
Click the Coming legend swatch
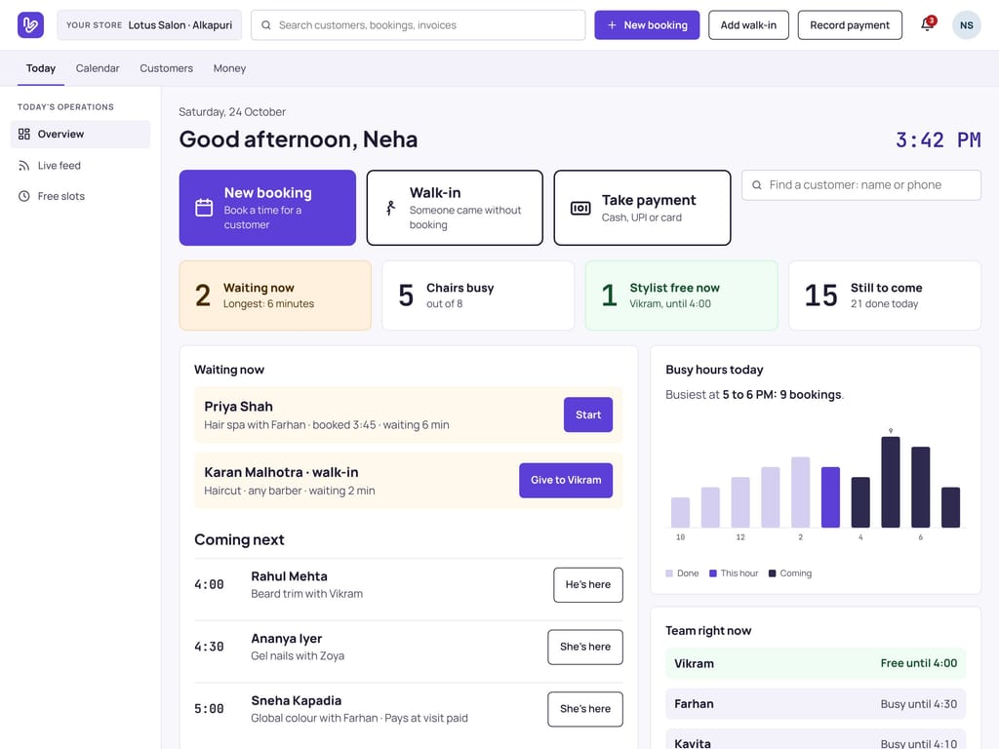point(773,573)
